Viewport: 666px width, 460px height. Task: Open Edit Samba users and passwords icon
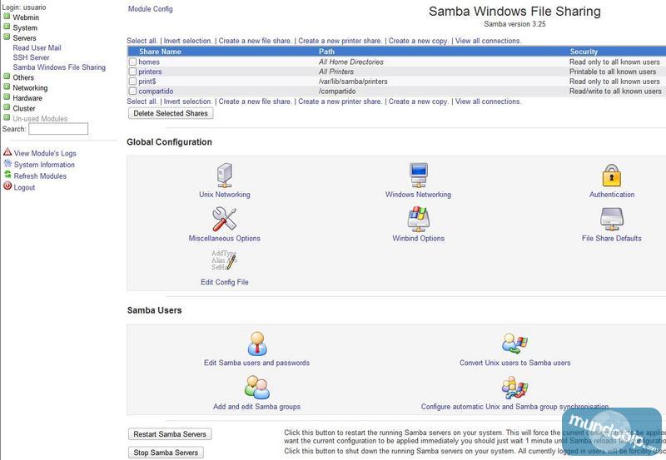(x=257, y=344)
